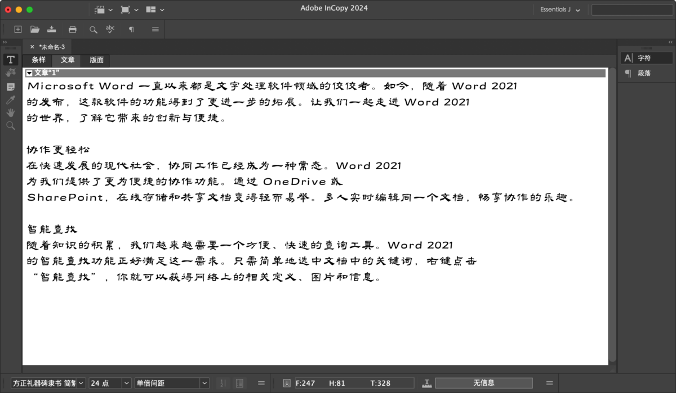
Task: Open the status bar left hamburger menu
Action: [261, 383]
